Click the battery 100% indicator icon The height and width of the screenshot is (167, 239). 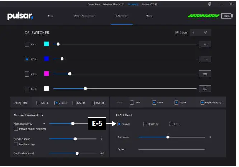tap(227, 16)
